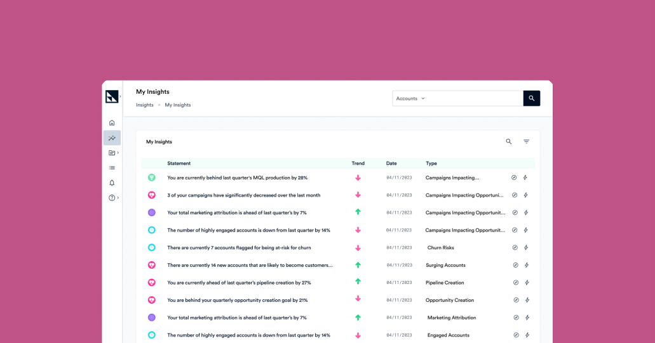Open the list view sidebar icon
This screenshot has width=655, height=343.
(x=112, y=168)
